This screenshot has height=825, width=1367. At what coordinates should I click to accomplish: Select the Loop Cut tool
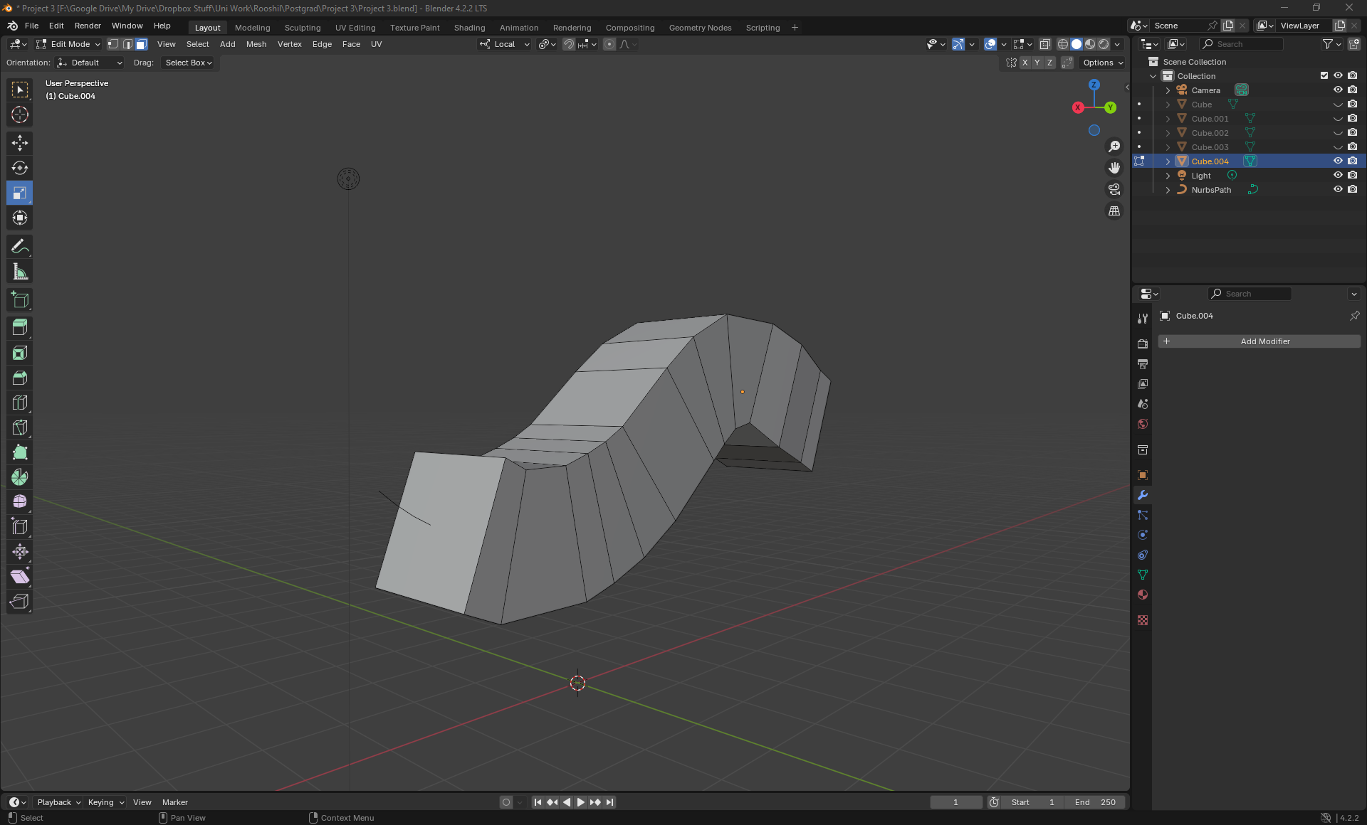click(x=20, y=403)
